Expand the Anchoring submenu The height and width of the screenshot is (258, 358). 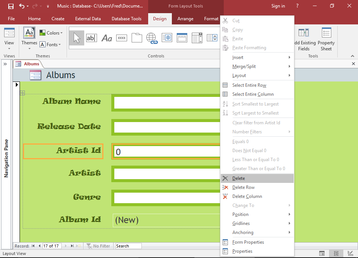tap(257, 232)
